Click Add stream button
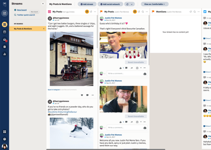This screenshot has height=150, width=211. 87,4
